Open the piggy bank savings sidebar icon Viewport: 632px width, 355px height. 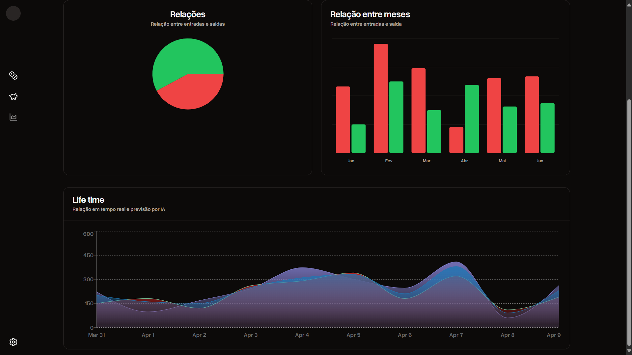coord(13,96)
